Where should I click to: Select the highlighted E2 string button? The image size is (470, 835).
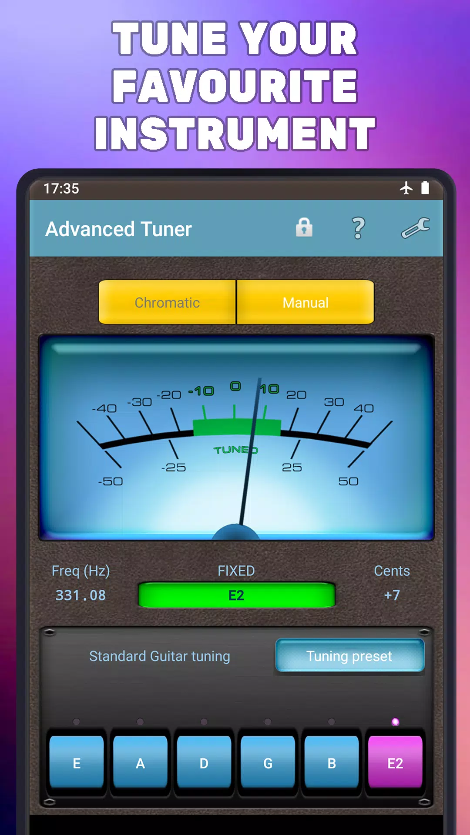[x=395, y=763]
